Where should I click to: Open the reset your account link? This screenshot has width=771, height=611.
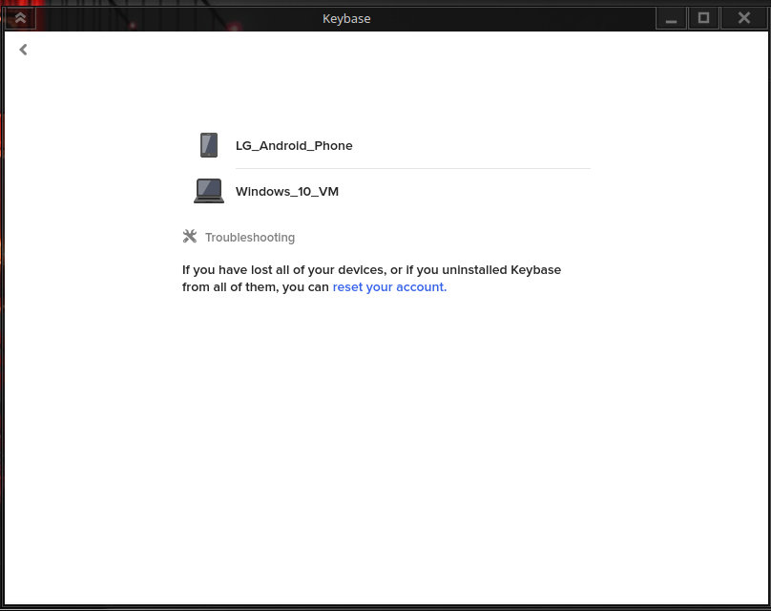point(389,286)
